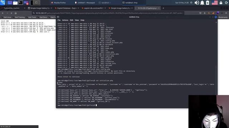Open a new Firefox tab
Image resolution: width=229 pixels, height=128 pixels.
coord(163,8)
